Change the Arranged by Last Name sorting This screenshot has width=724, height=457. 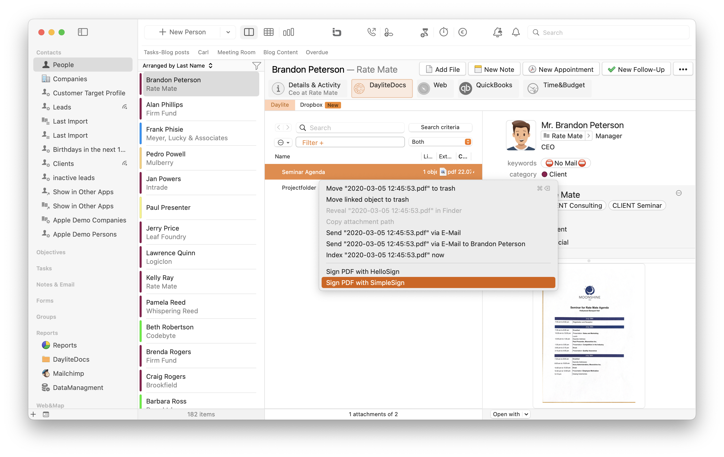[x=177, y=66]
